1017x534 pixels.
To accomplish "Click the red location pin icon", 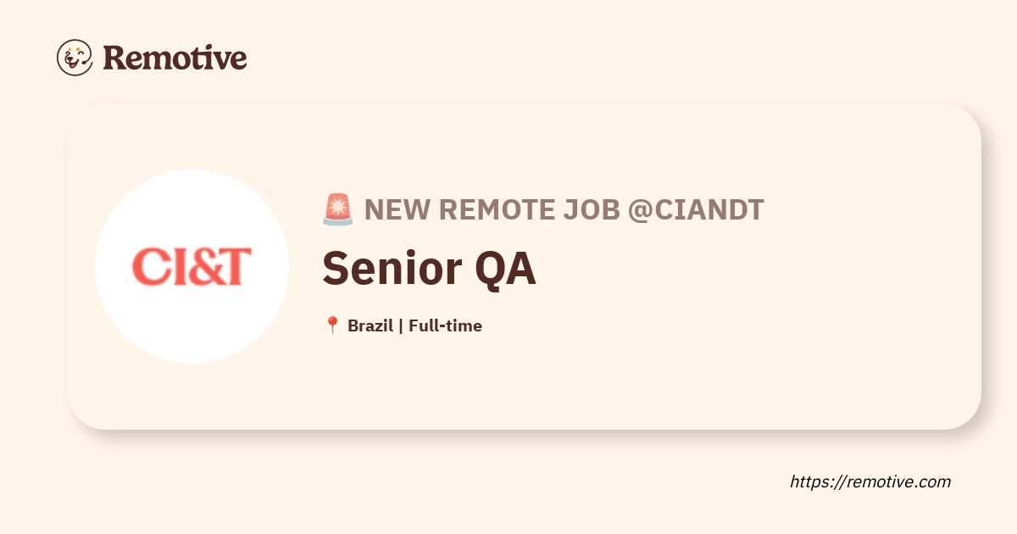I will coord(332,325).
